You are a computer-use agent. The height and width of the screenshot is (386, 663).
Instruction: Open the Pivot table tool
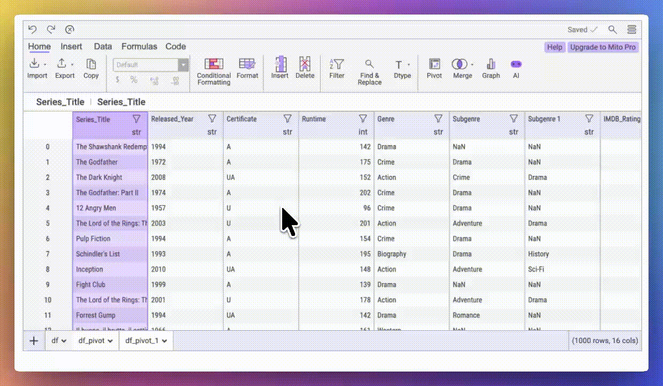coord(434,68)
